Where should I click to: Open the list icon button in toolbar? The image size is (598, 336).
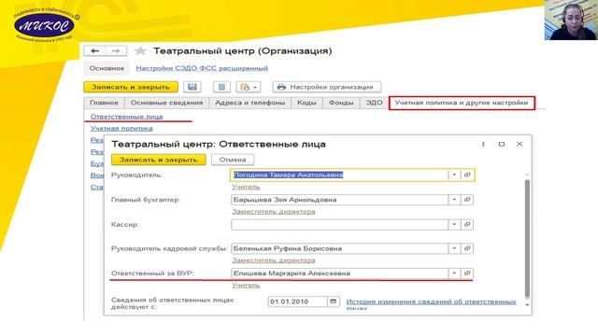point(221,87)
